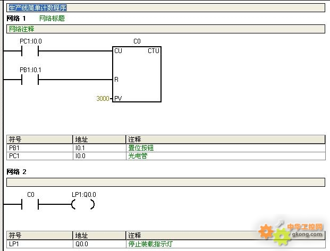Select the 光电管 comment cell

click(226, 156)
